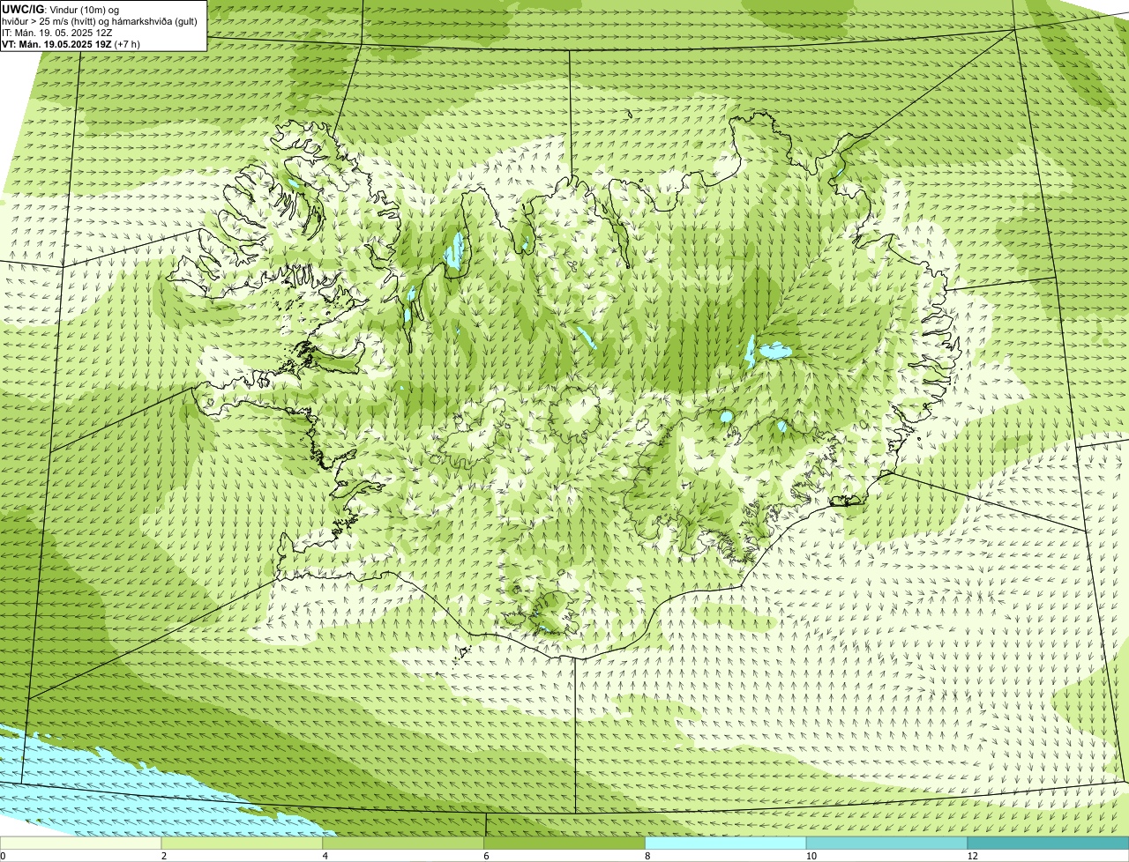Click the teal legend segment above 12
The image size is (1129, 862).
pos(1050,843)
